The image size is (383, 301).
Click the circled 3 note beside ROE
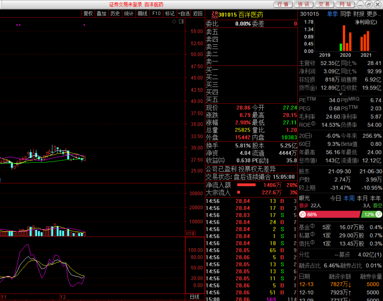click(313, 124)
